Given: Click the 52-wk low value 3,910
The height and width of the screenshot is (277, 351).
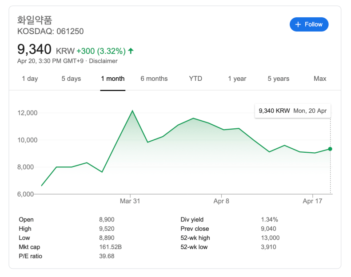Looking at the screenshot, I should pos(268,247).
